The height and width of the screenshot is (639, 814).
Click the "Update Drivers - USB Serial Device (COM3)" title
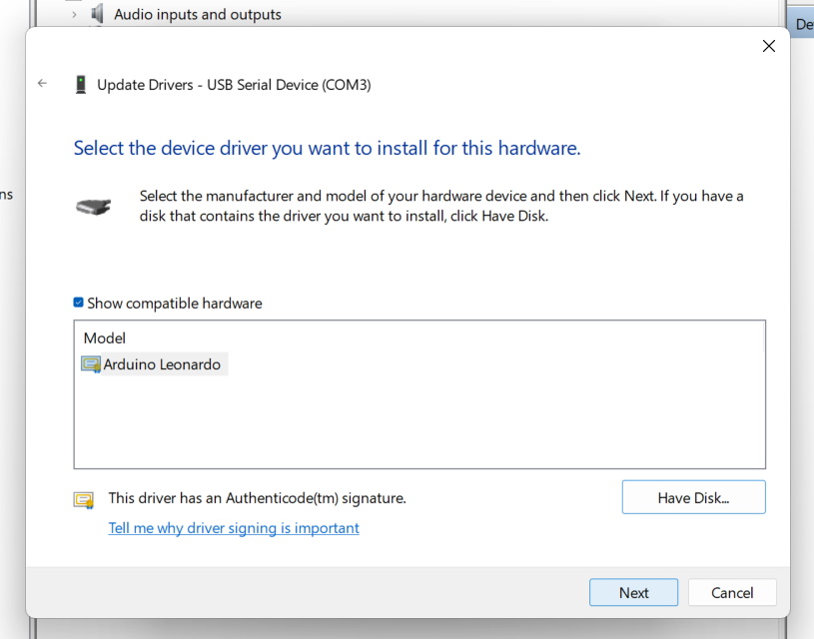234,85
